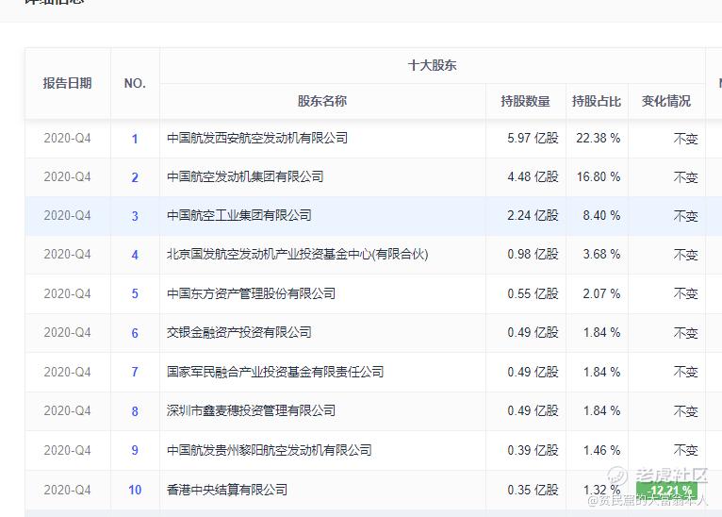
Task: Click rank number 10
Action: 135,490
